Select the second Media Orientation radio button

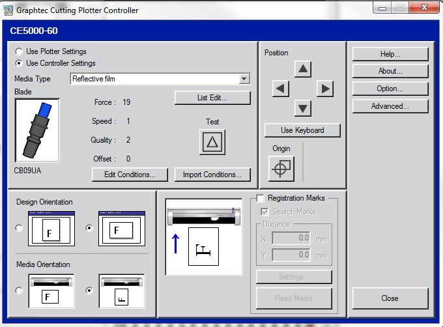pyautogui.click(x=89, y=291)
